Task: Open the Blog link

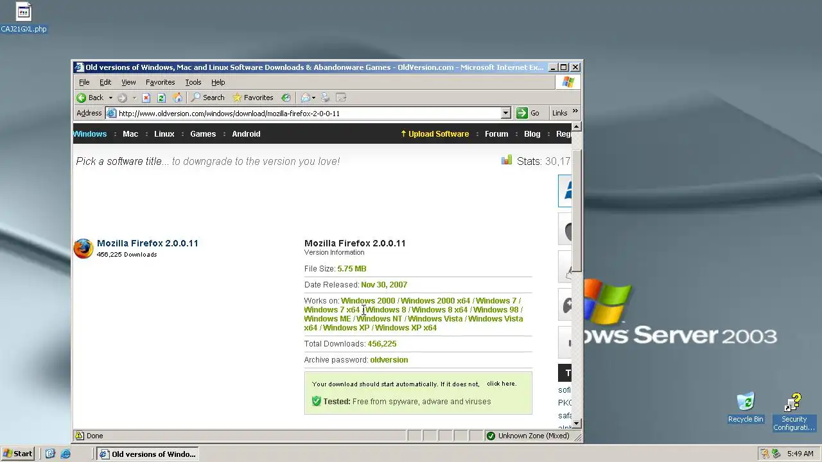Action: (x=532, y=134)
